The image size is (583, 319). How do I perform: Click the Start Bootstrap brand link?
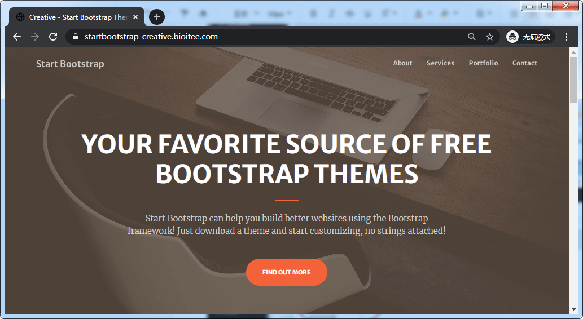(70, 64)
